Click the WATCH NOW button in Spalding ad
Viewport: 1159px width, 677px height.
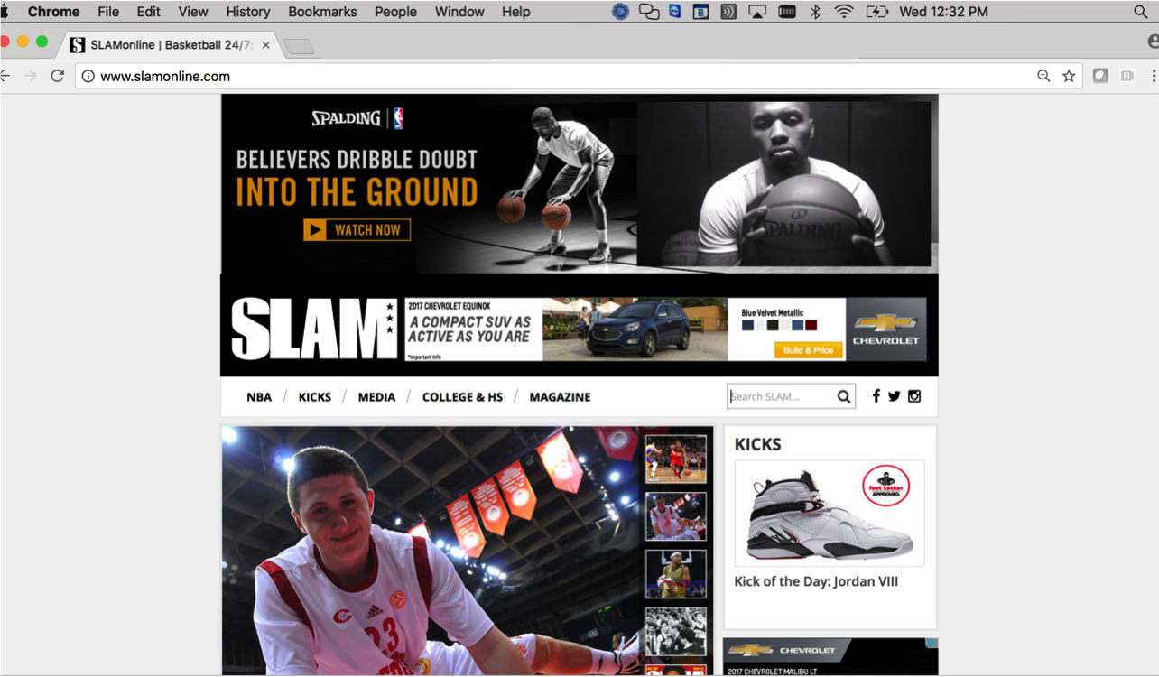click(357, 230)
